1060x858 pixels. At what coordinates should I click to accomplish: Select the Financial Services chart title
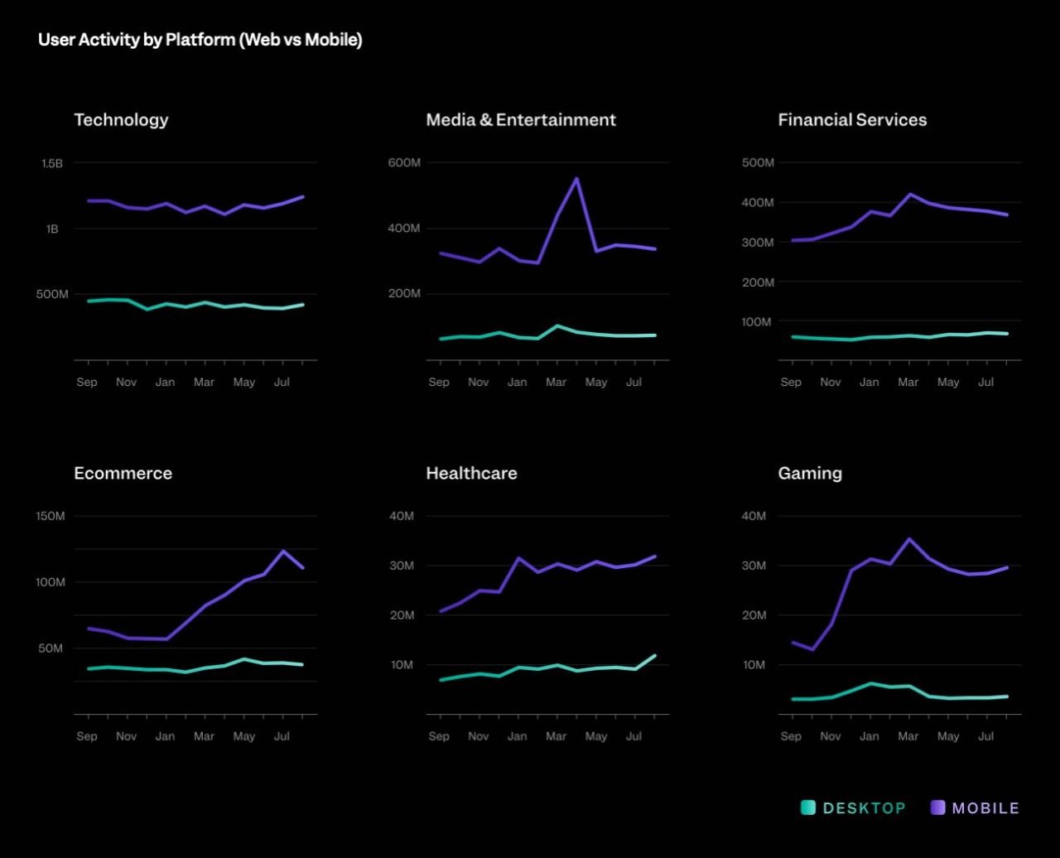pos(852,119)
